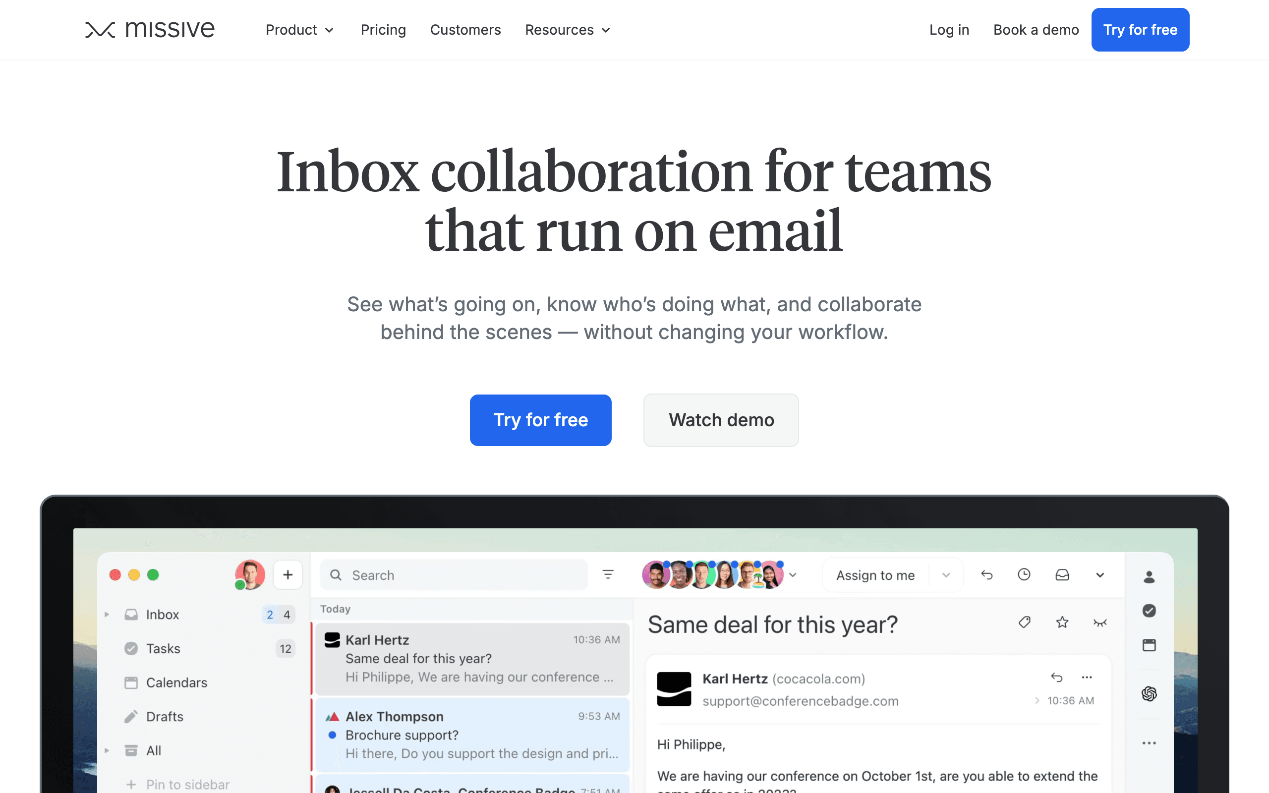Image resolution: width=1269 pixels, height=793 pixels.
Task: Open the Pricing page
Action: point(383,30)
